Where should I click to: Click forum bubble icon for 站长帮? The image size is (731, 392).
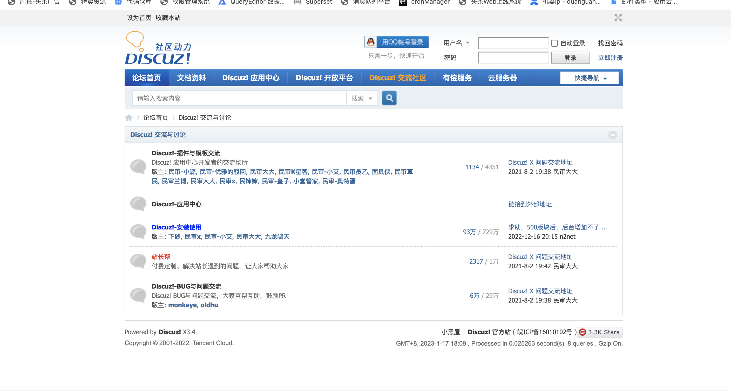[x=138, y=261]
